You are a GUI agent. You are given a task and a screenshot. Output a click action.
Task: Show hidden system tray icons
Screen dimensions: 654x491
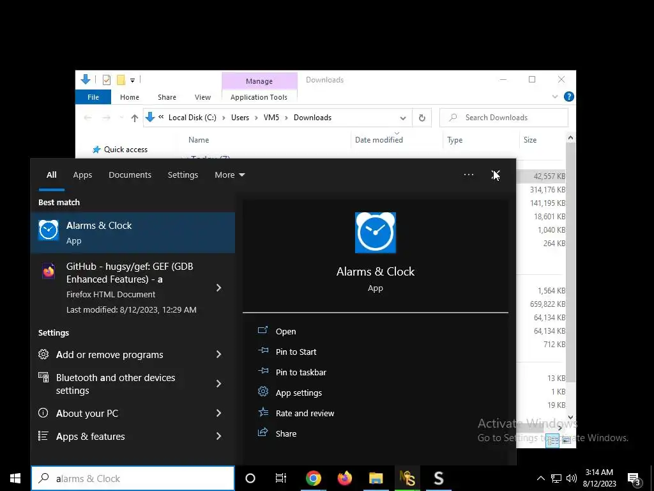540,478
